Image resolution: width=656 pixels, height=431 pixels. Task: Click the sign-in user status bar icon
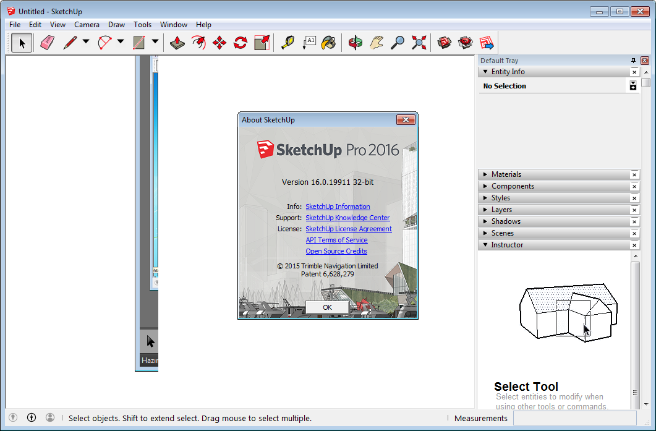click(50, 417)
